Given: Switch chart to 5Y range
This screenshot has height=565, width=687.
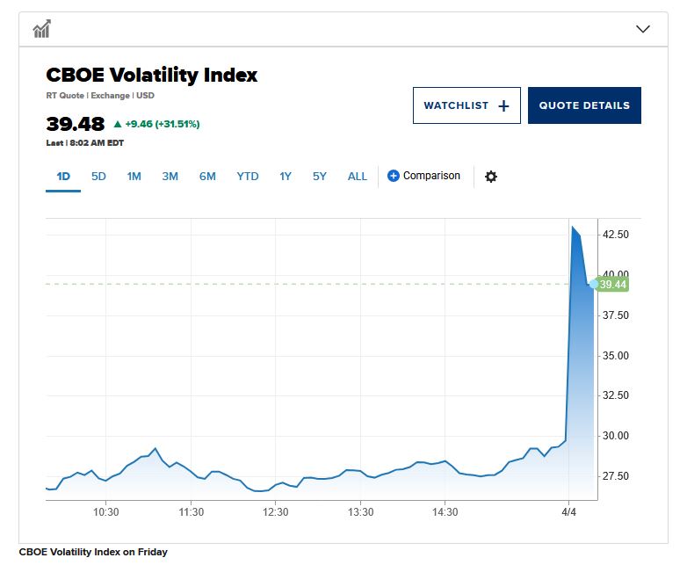Looking at the screenshot, I should click(x=319, y=177).
